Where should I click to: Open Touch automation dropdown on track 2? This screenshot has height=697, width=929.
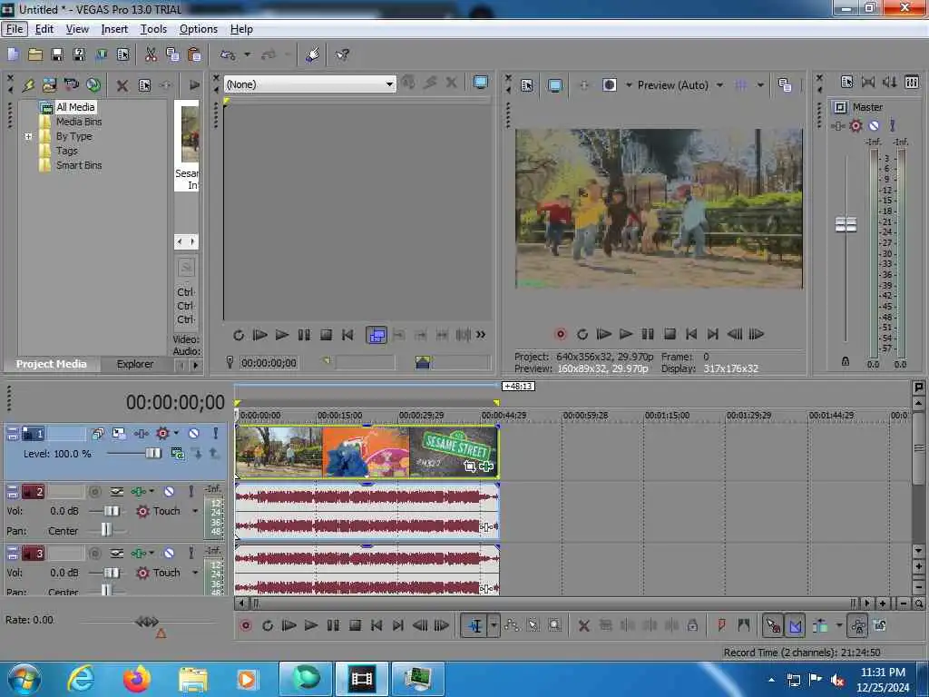(x=195, y=511)
